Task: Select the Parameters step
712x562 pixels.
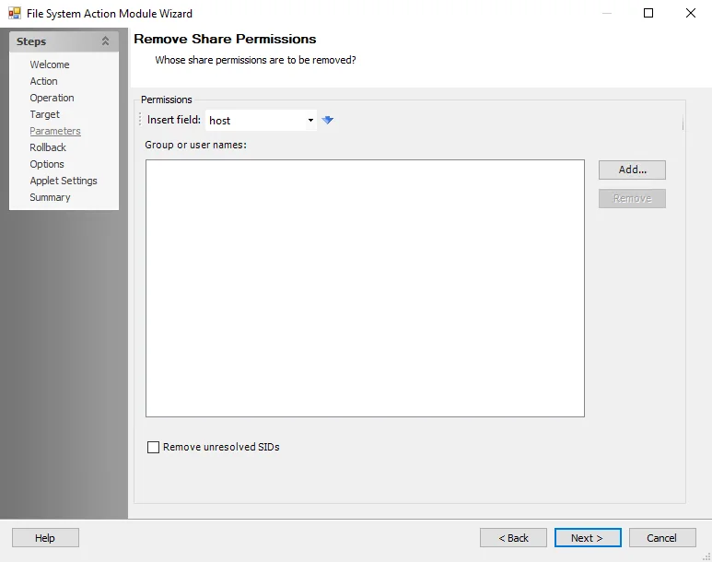Action: tap(55, 131)
